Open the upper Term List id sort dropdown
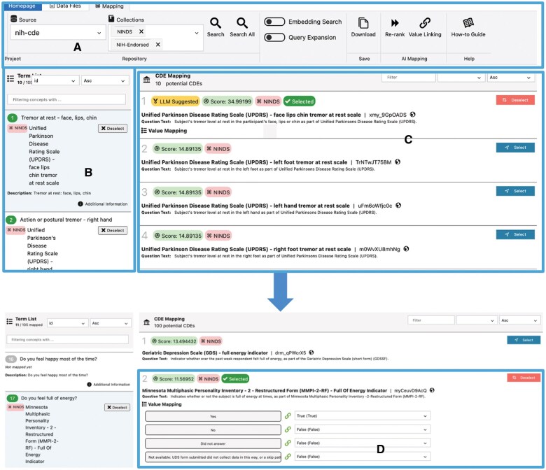 point(55,80)
